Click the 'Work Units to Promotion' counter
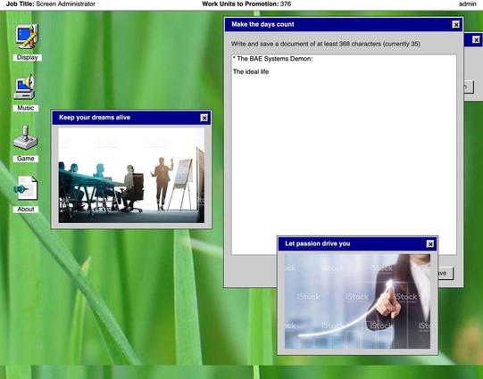Viewport: 483px width, 379px height. pos(246,4)
